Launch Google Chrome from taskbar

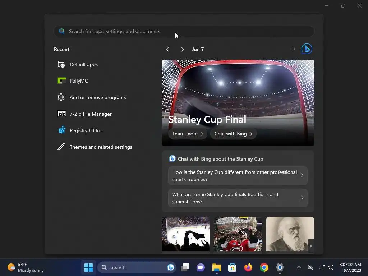point(264,267)
